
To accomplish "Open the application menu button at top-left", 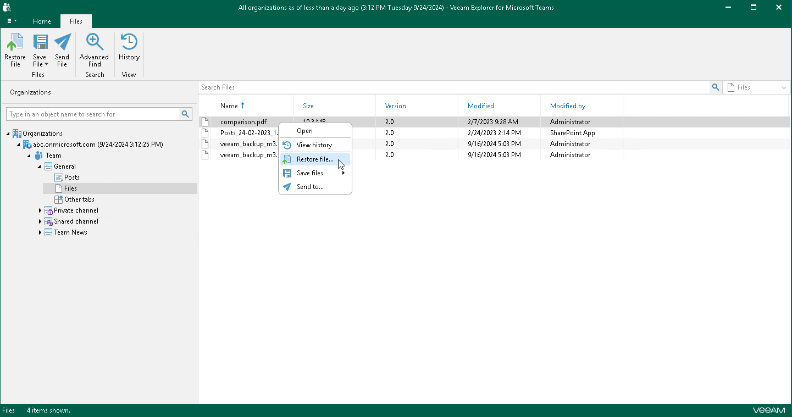I will coord(12,21).
